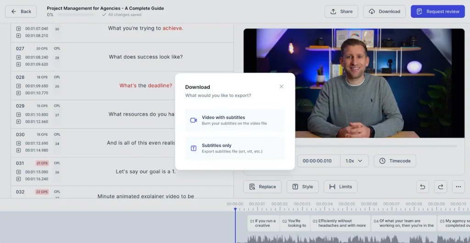Click the Request review button

pos(437,11)
